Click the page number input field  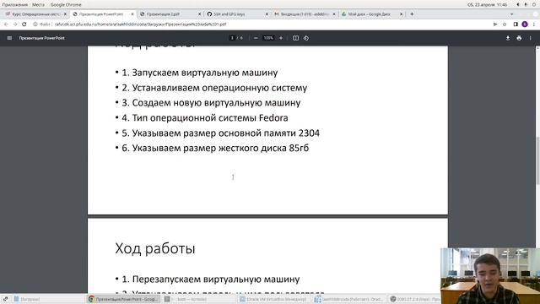click(x=232, y=38)
